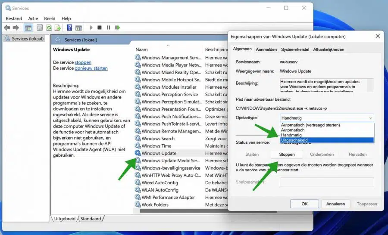Click the Stop service square icon
388x235 pixels.
(100, 28)
